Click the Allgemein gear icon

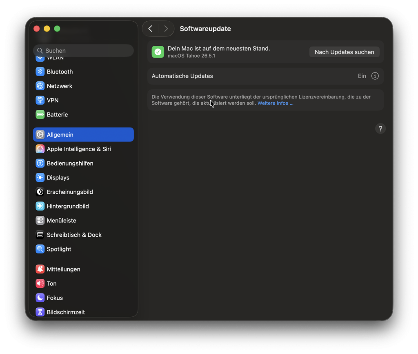[x=40, y=134]
